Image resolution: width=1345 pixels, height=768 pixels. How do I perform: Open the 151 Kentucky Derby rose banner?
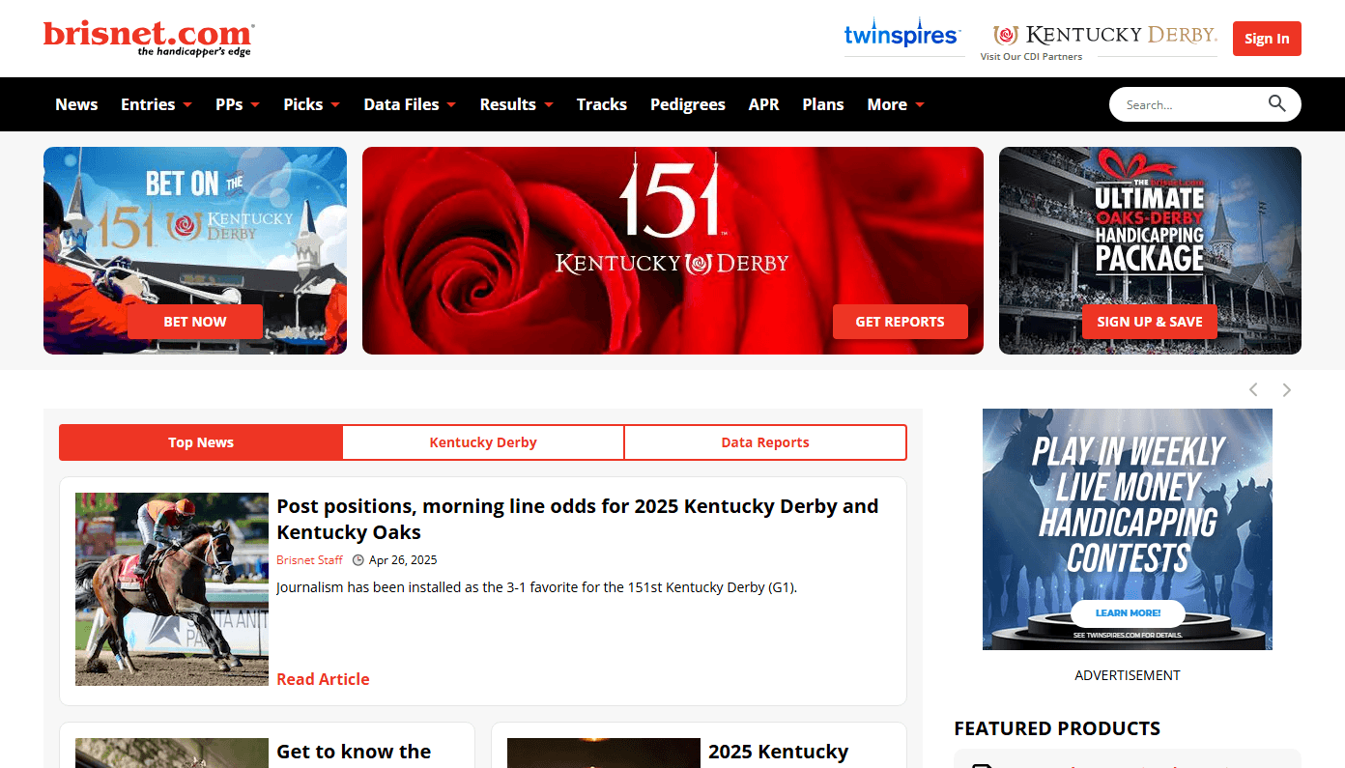(x=672, y=250)
